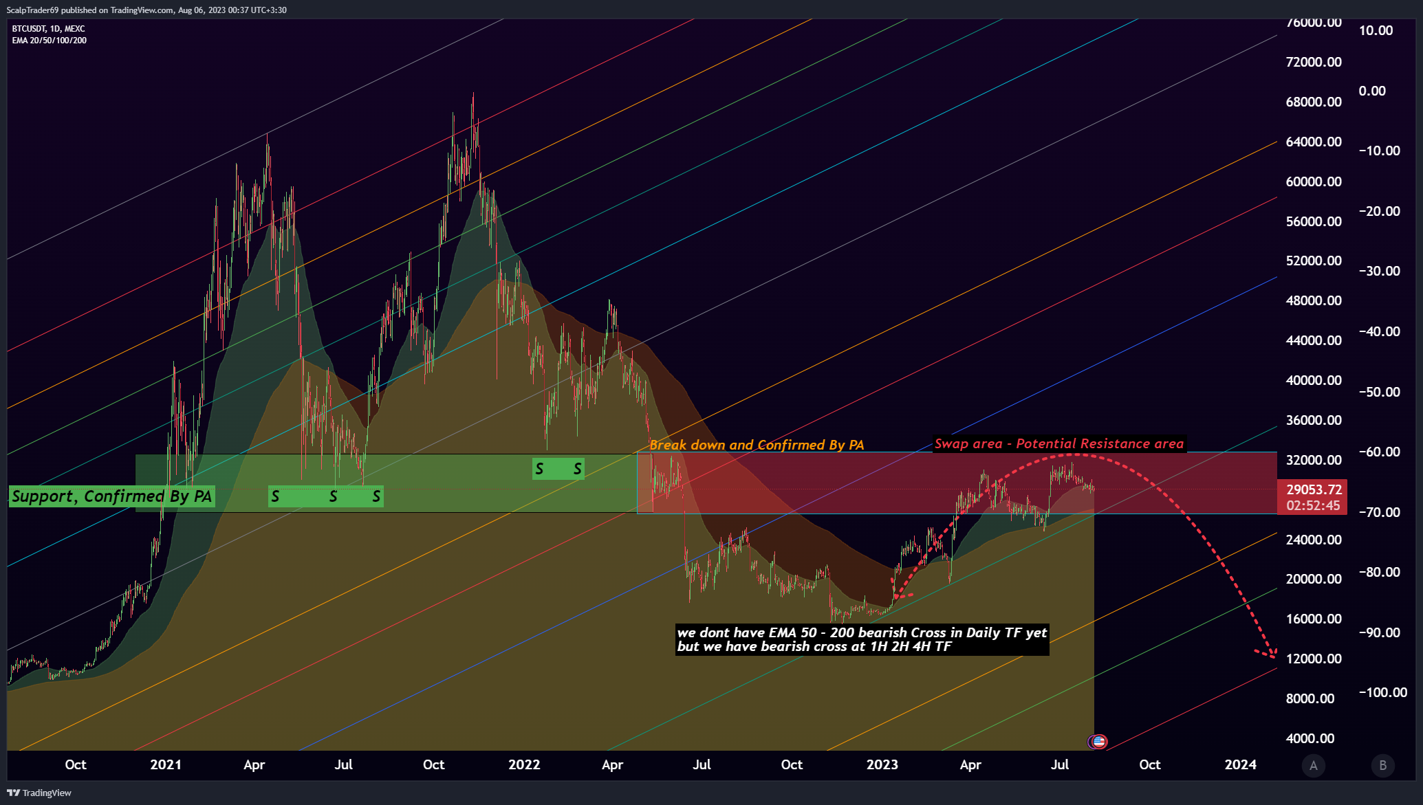Click the −50.00 percent scale label
This screenshot has height=805, width=1423.
(1380, 392)
